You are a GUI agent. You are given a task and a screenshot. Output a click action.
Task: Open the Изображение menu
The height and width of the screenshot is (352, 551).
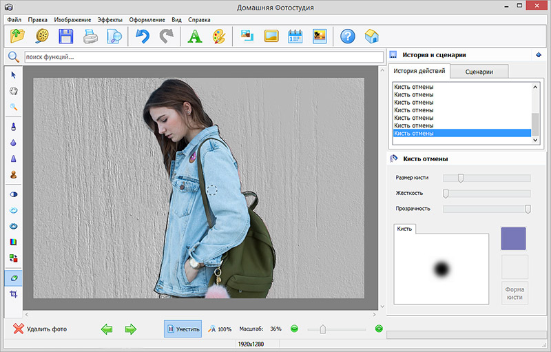point(72,20)
